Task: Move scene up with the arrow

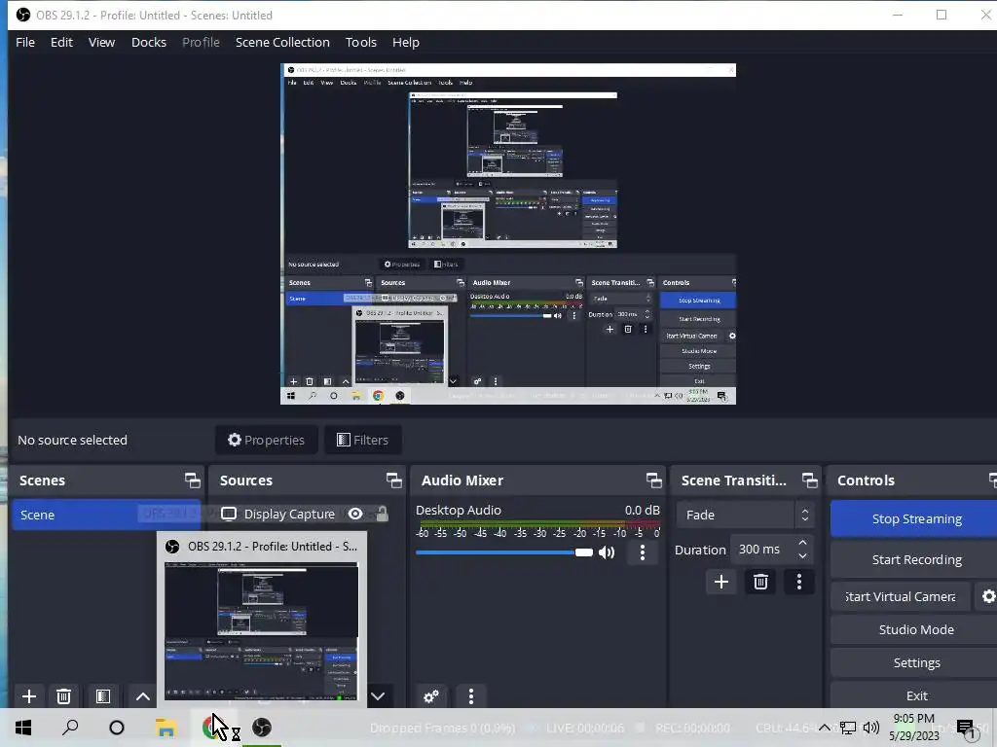Action: (x=143, y=696)
